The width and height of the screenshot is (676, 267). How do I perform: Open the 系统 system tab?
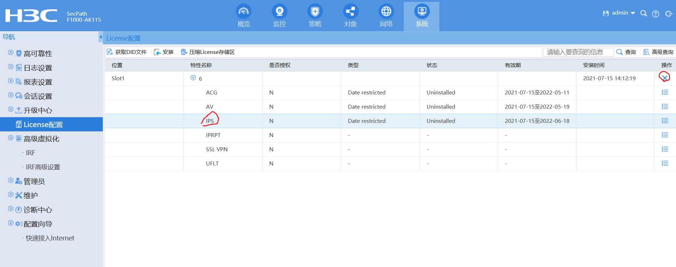click(x=422, y=16)
